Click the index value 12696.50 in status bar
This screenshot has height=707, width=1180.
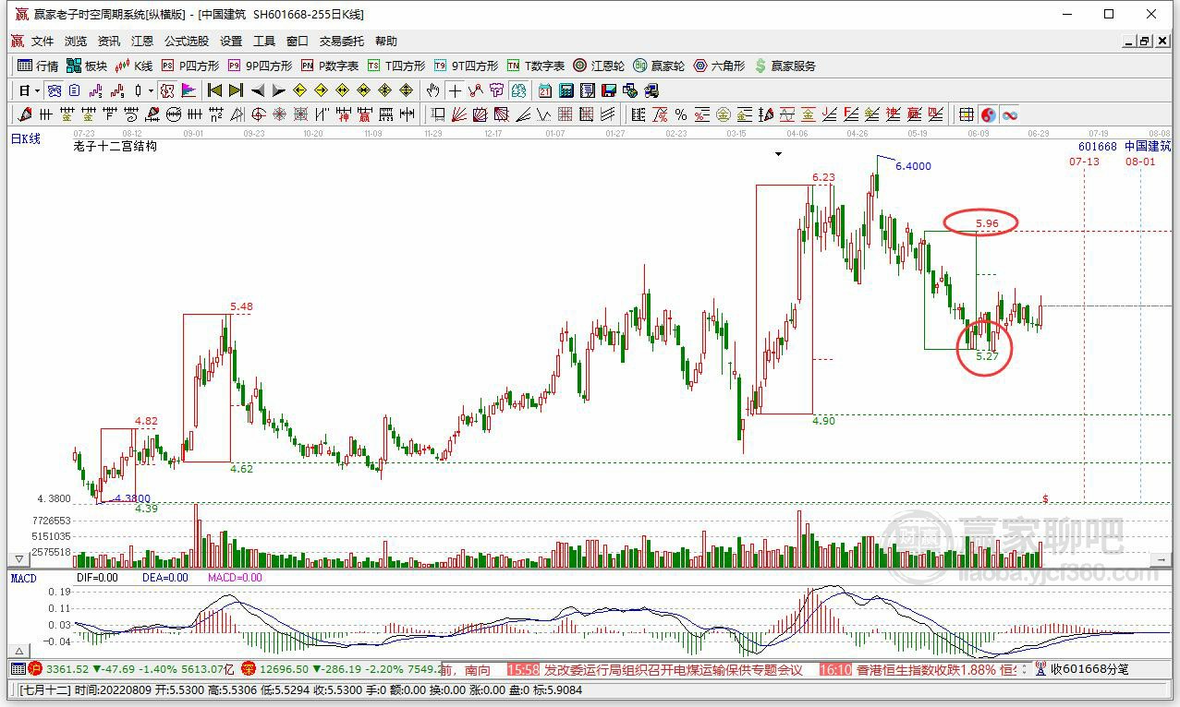point(283,669)
